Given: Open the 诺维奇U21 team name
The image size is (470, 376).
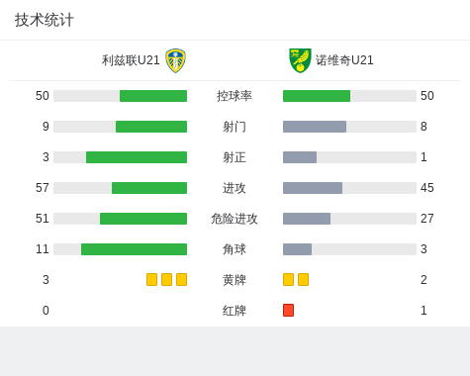Looking at the screenshot, I should 344,60.
